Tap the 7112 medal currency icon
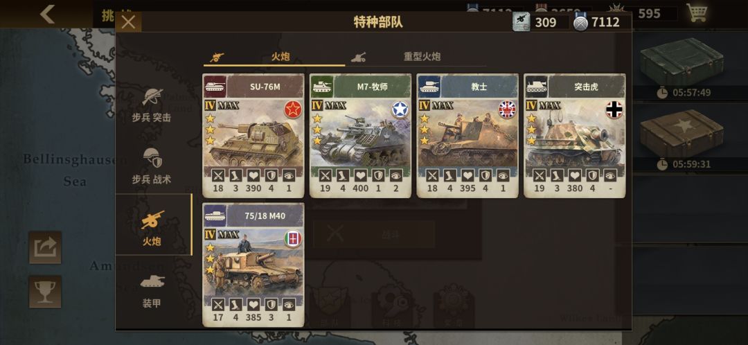 coord(580,22)
